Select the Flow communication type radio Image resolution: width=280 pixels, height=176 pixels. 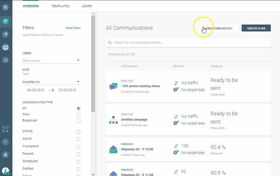coord(79,115)
